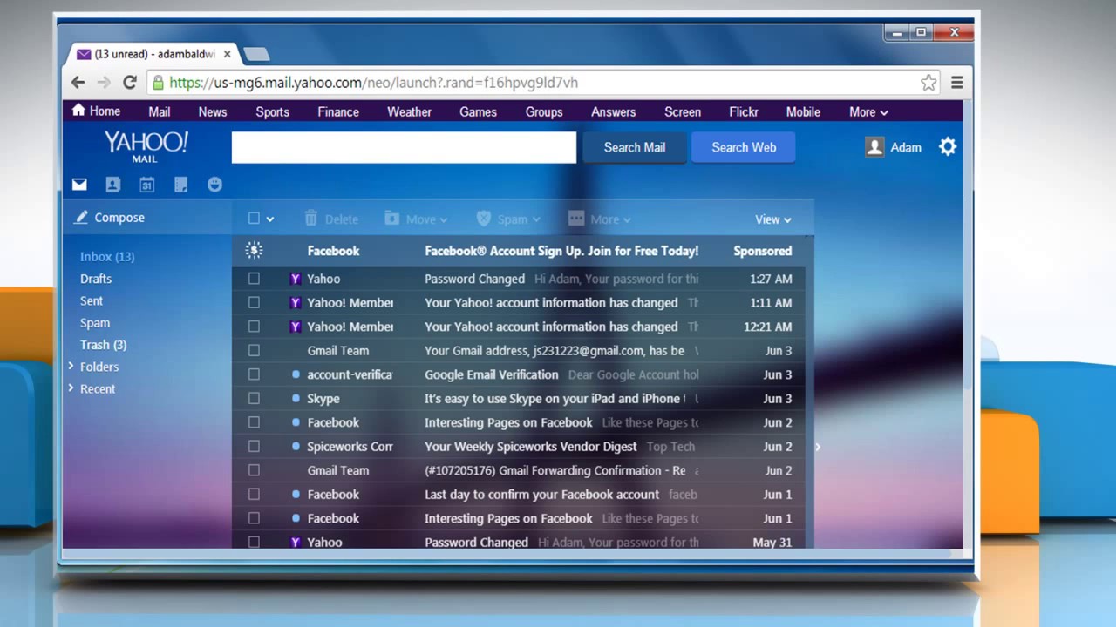The height and width of the screenshot is (627, 1116).
Task: Click the Home house icon
Action: point(78,110)
